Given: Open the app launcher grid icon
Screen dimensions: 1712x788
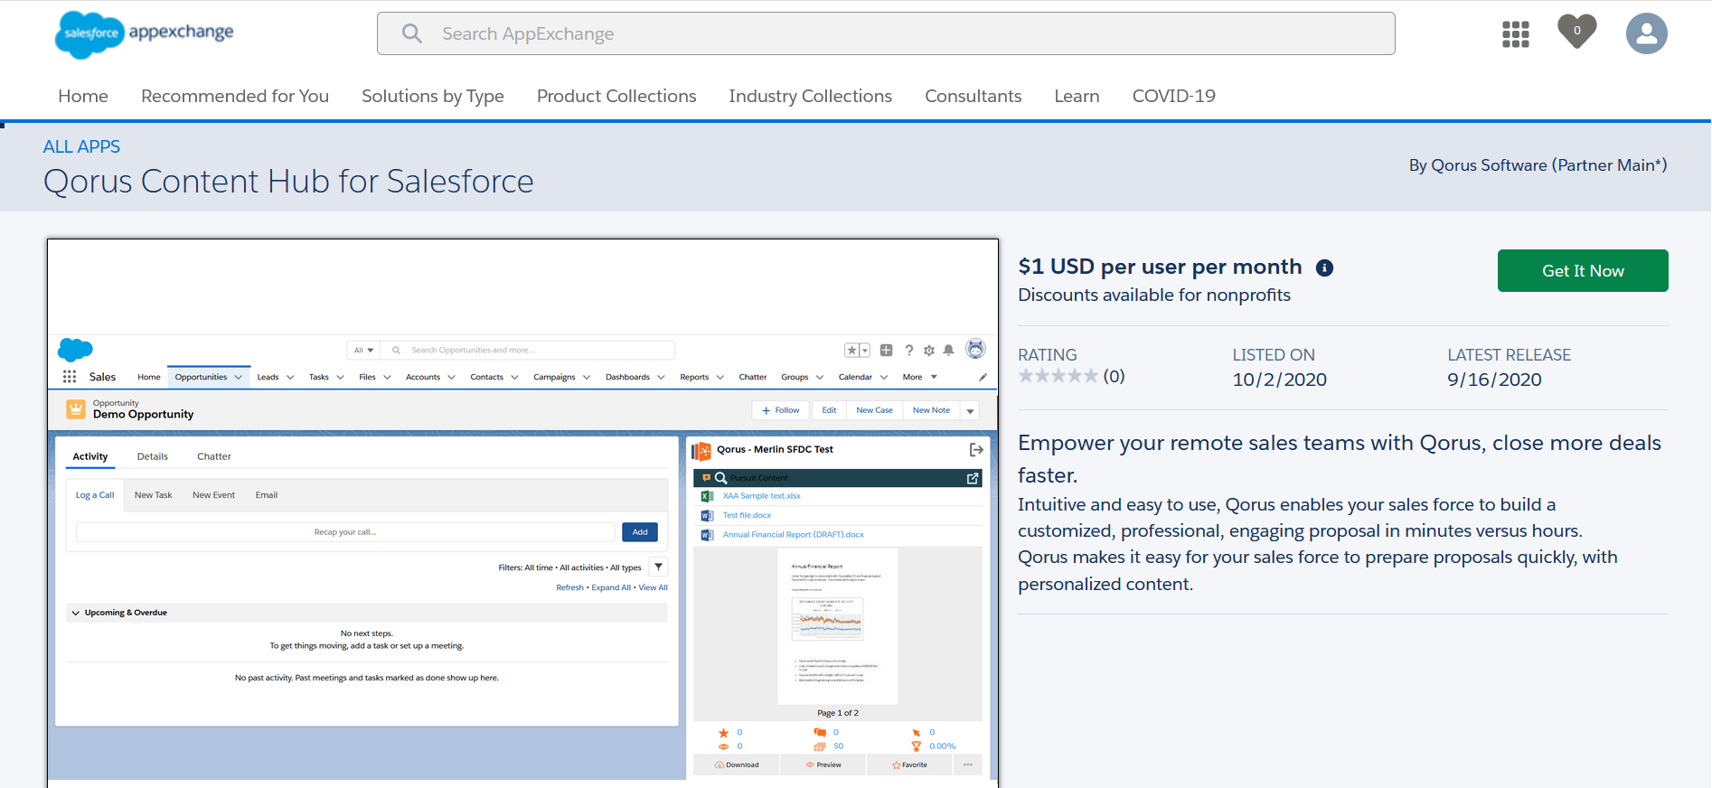Looking at the screenshot, I should (x=1515, y=34).
